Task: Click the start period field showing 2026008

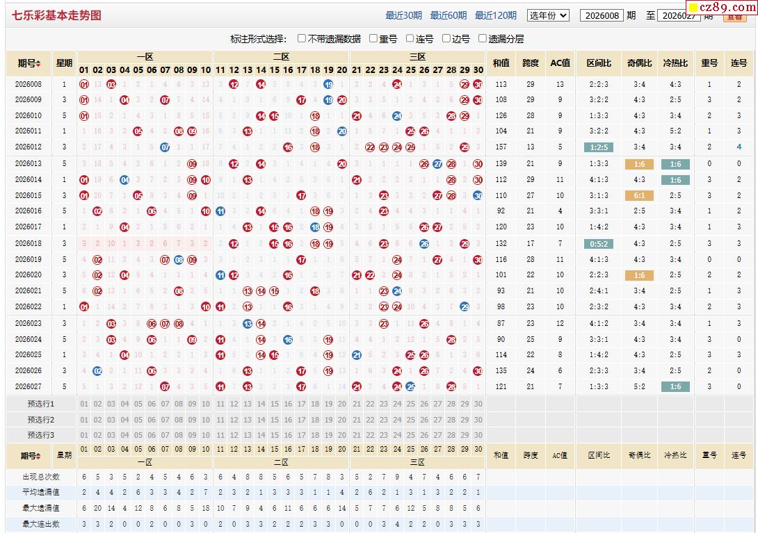Action: (x=602, y=15)
